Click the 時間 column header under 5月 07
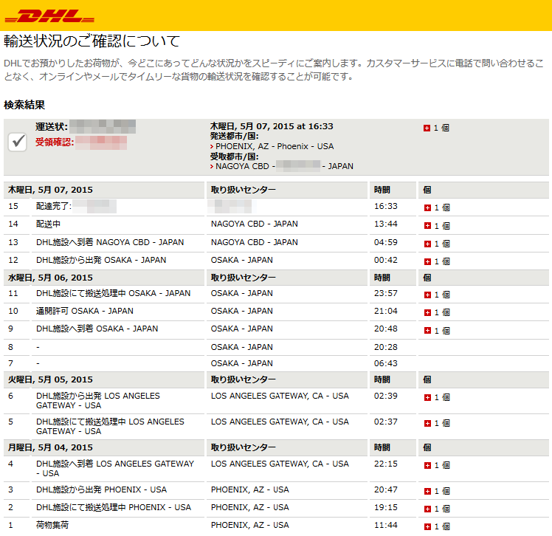552x536 pixels. click(382, 190)
